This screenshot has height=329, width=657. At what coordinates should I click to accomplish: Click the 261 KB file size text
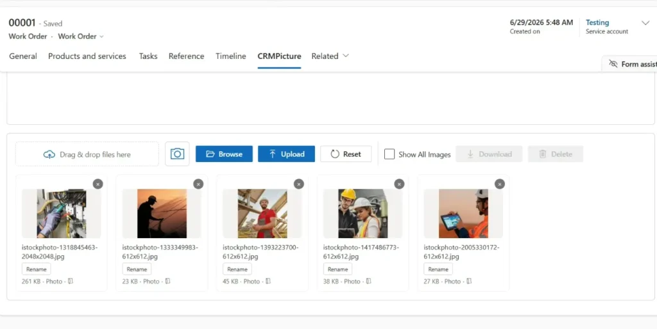[x=31, y=282]
